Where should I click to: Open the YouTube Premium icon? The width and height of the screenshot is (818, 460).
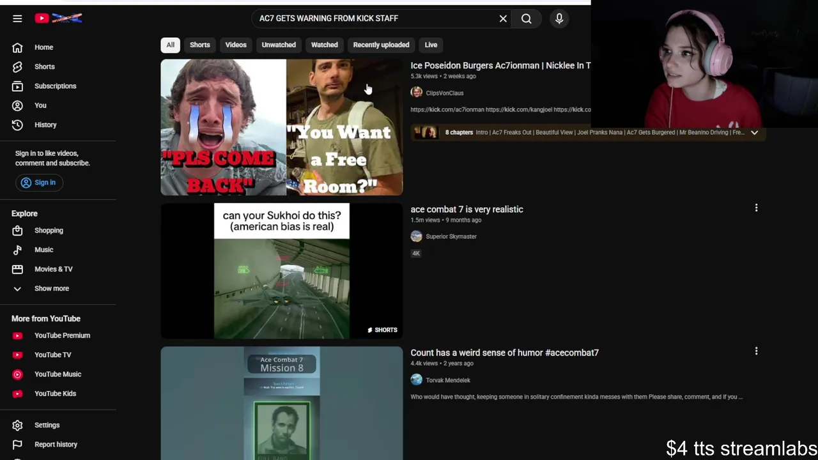[x=17, y=335]
